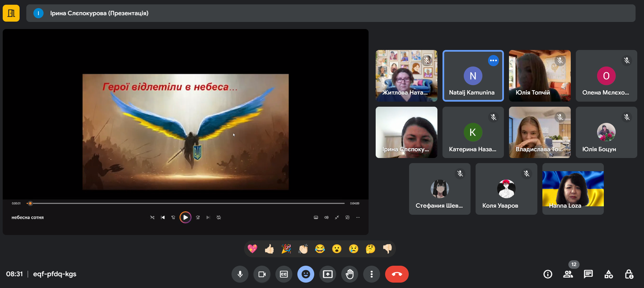644x288 pixels.
Task: Open the emoji reactions button
Action: pos(306,274)
